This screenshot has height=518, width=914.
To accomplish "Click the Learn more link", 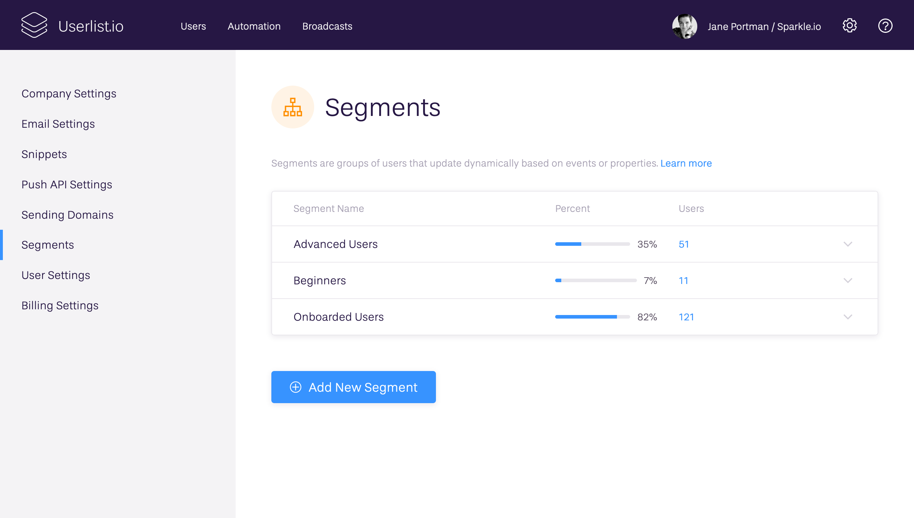I will pos(686,163).
